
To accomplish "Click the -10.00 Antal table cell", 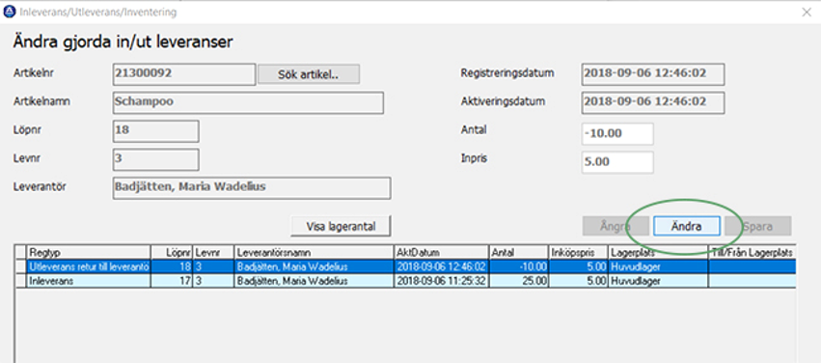I will (519, 267).
